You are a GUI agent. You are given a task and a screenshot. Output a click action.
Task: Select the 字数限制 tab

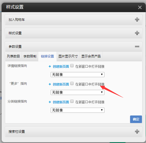[30, 56]
